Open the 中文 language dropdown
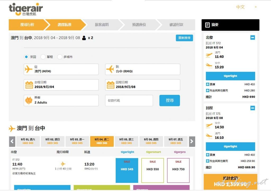The image size is (271, 191). 246,7
